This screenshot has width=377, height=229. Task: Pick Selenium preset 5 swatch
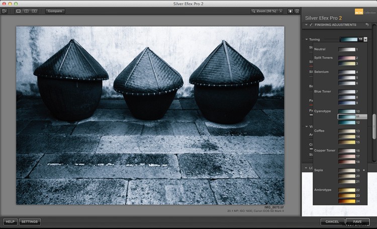click(347, 78)
